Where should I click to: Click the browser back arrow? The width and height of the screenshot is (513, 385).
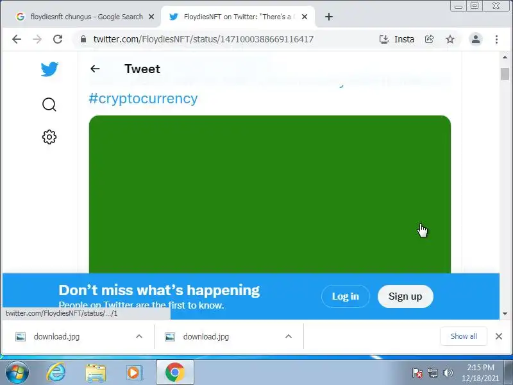tap(17, 39)
